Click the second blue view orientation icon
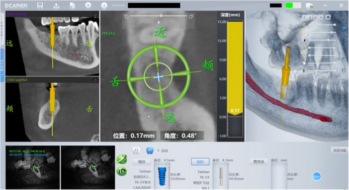 (345, 38)
